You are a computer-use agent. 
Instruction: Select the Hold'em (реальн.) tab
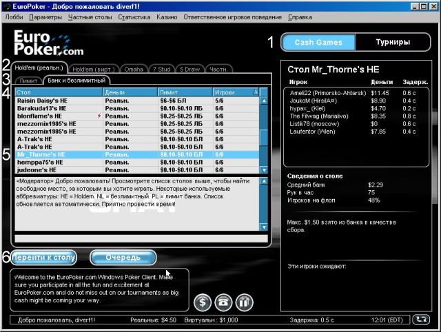(x=39, y=68)
